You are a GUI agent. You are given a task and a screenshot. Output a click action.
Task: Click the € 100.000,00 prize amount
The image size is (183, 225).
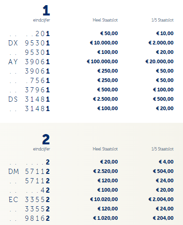tap(102, 61)
